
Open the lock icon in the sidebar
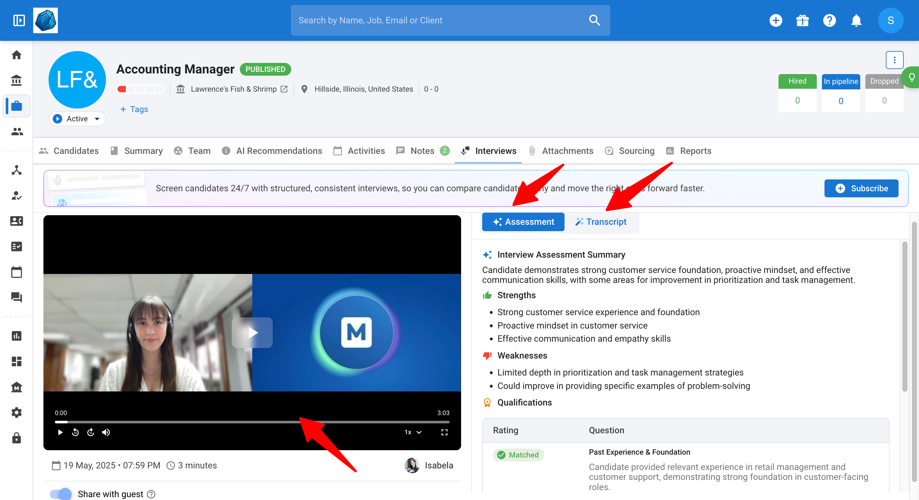tap(16, 438)
